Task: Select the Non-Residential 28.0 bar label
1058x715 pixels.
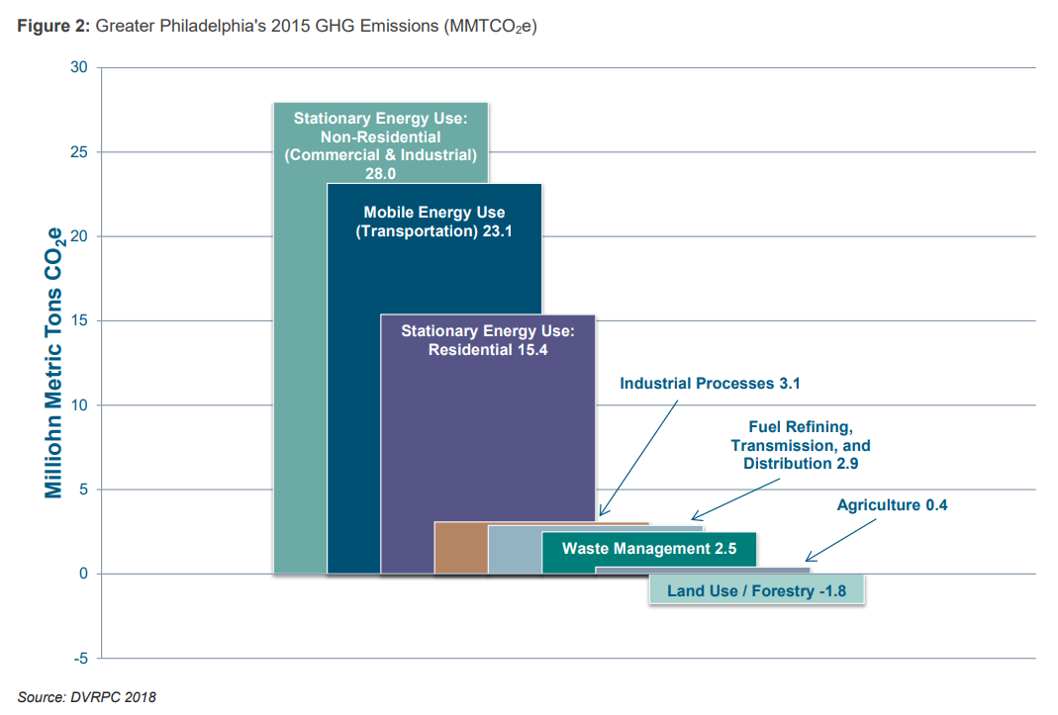Action: pos(381,145)
